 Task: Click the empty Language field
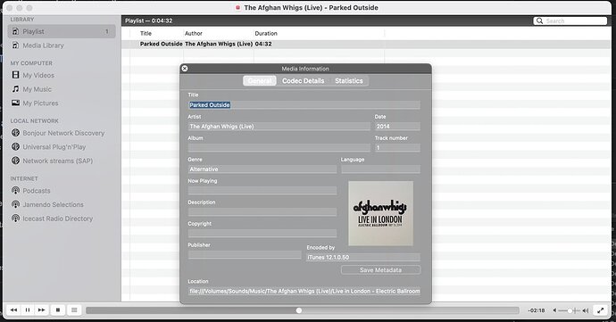(x=380, y=169)
